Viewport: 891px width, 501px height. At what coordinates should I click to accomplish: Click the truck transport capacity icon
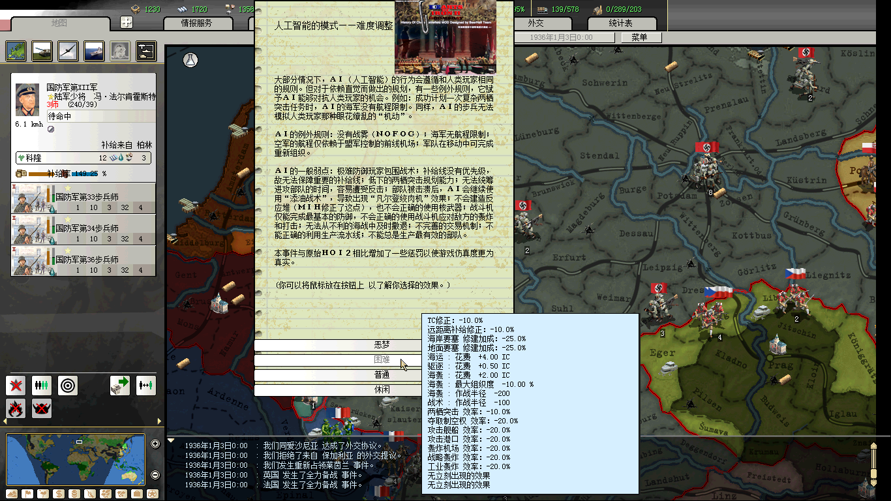(541, 9)
